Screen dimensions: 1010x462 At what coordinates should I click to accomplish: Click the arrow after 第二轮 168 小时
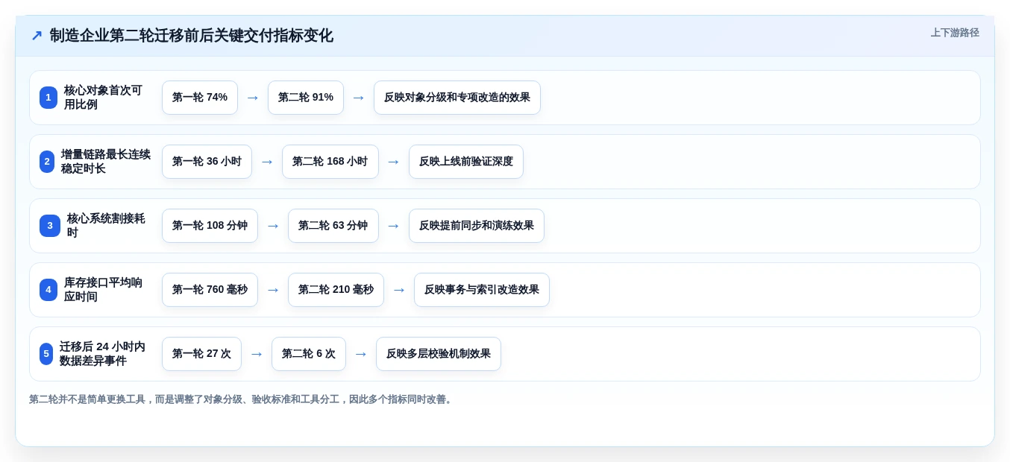pyautogui.click(x=394, y=162)
